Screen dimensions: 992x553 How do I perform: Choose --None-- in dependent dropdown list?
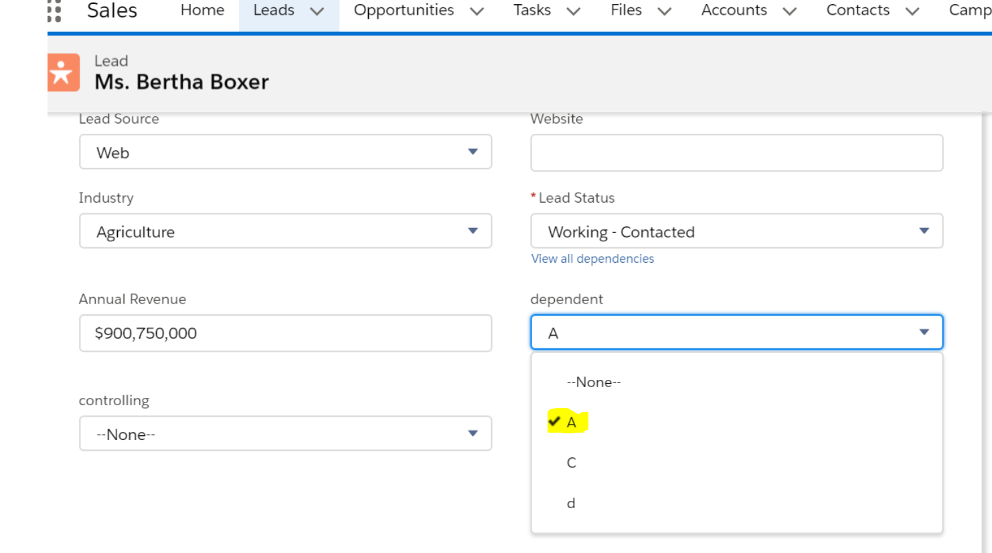point(593,382)
